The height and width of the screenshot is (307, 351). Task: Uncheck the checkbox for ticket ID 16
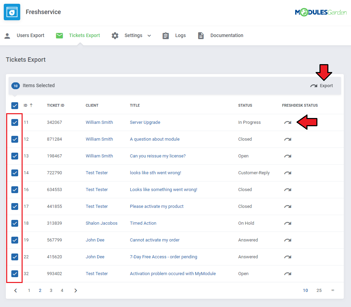[x=15, y=190]
